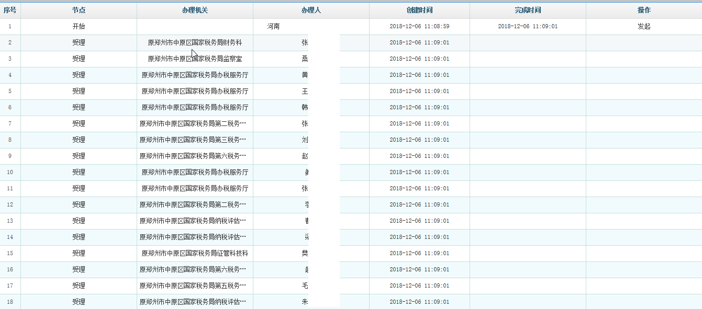Click the row number 10
The height and width of the screenshot is (309, 702).
pyautogui.click(x=10, y=172)
